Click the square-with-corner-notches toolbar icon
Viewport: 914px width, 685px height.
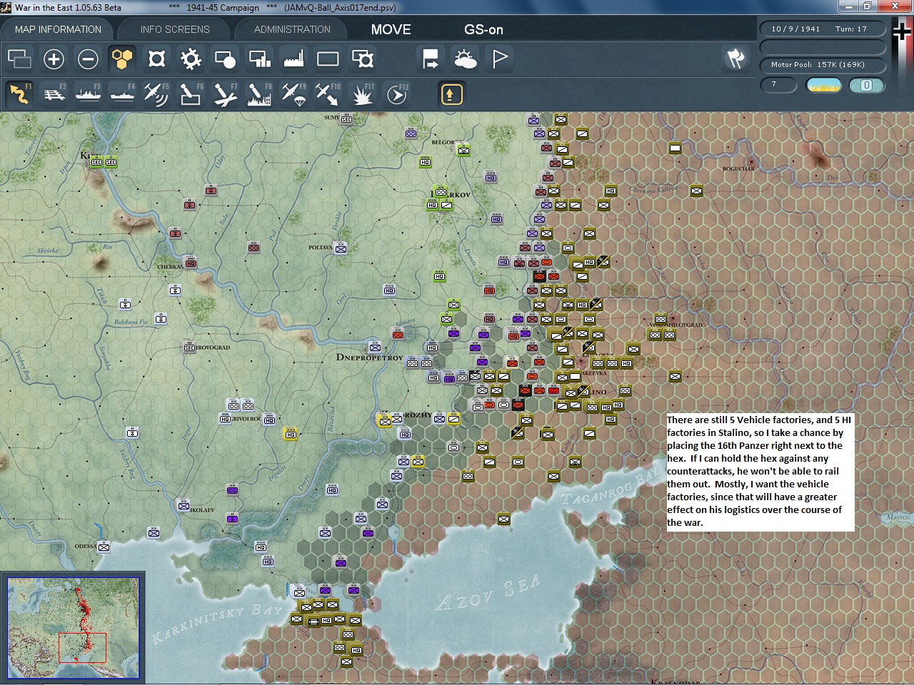click(x=156, y=59)
